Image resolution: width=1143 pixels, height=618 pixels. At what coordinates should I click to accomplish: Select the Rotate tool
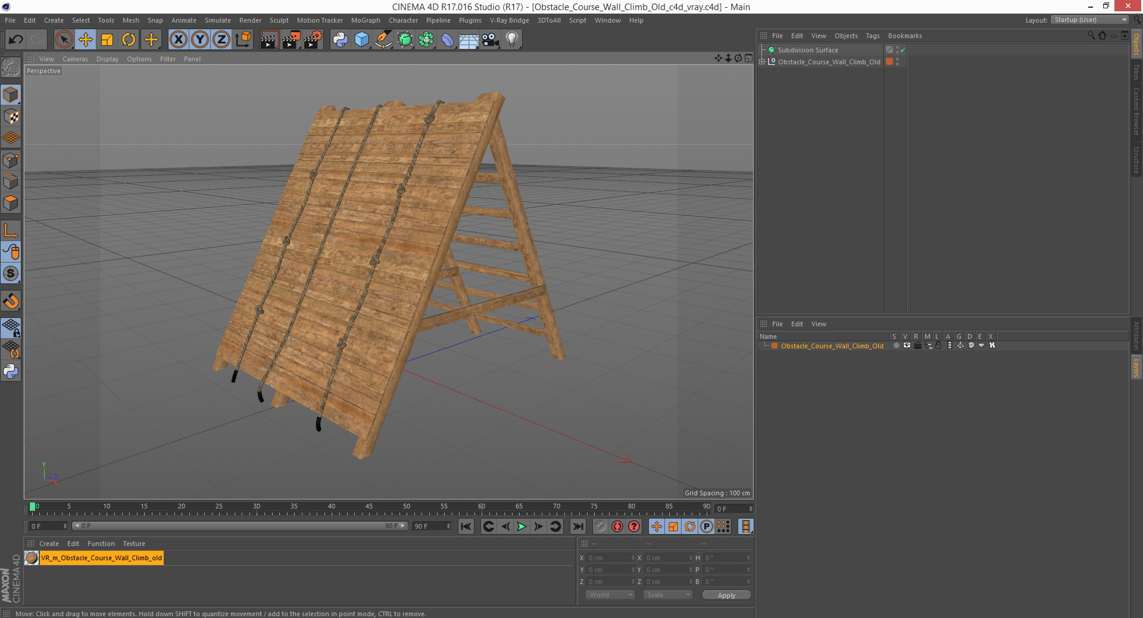coord(129,40)
